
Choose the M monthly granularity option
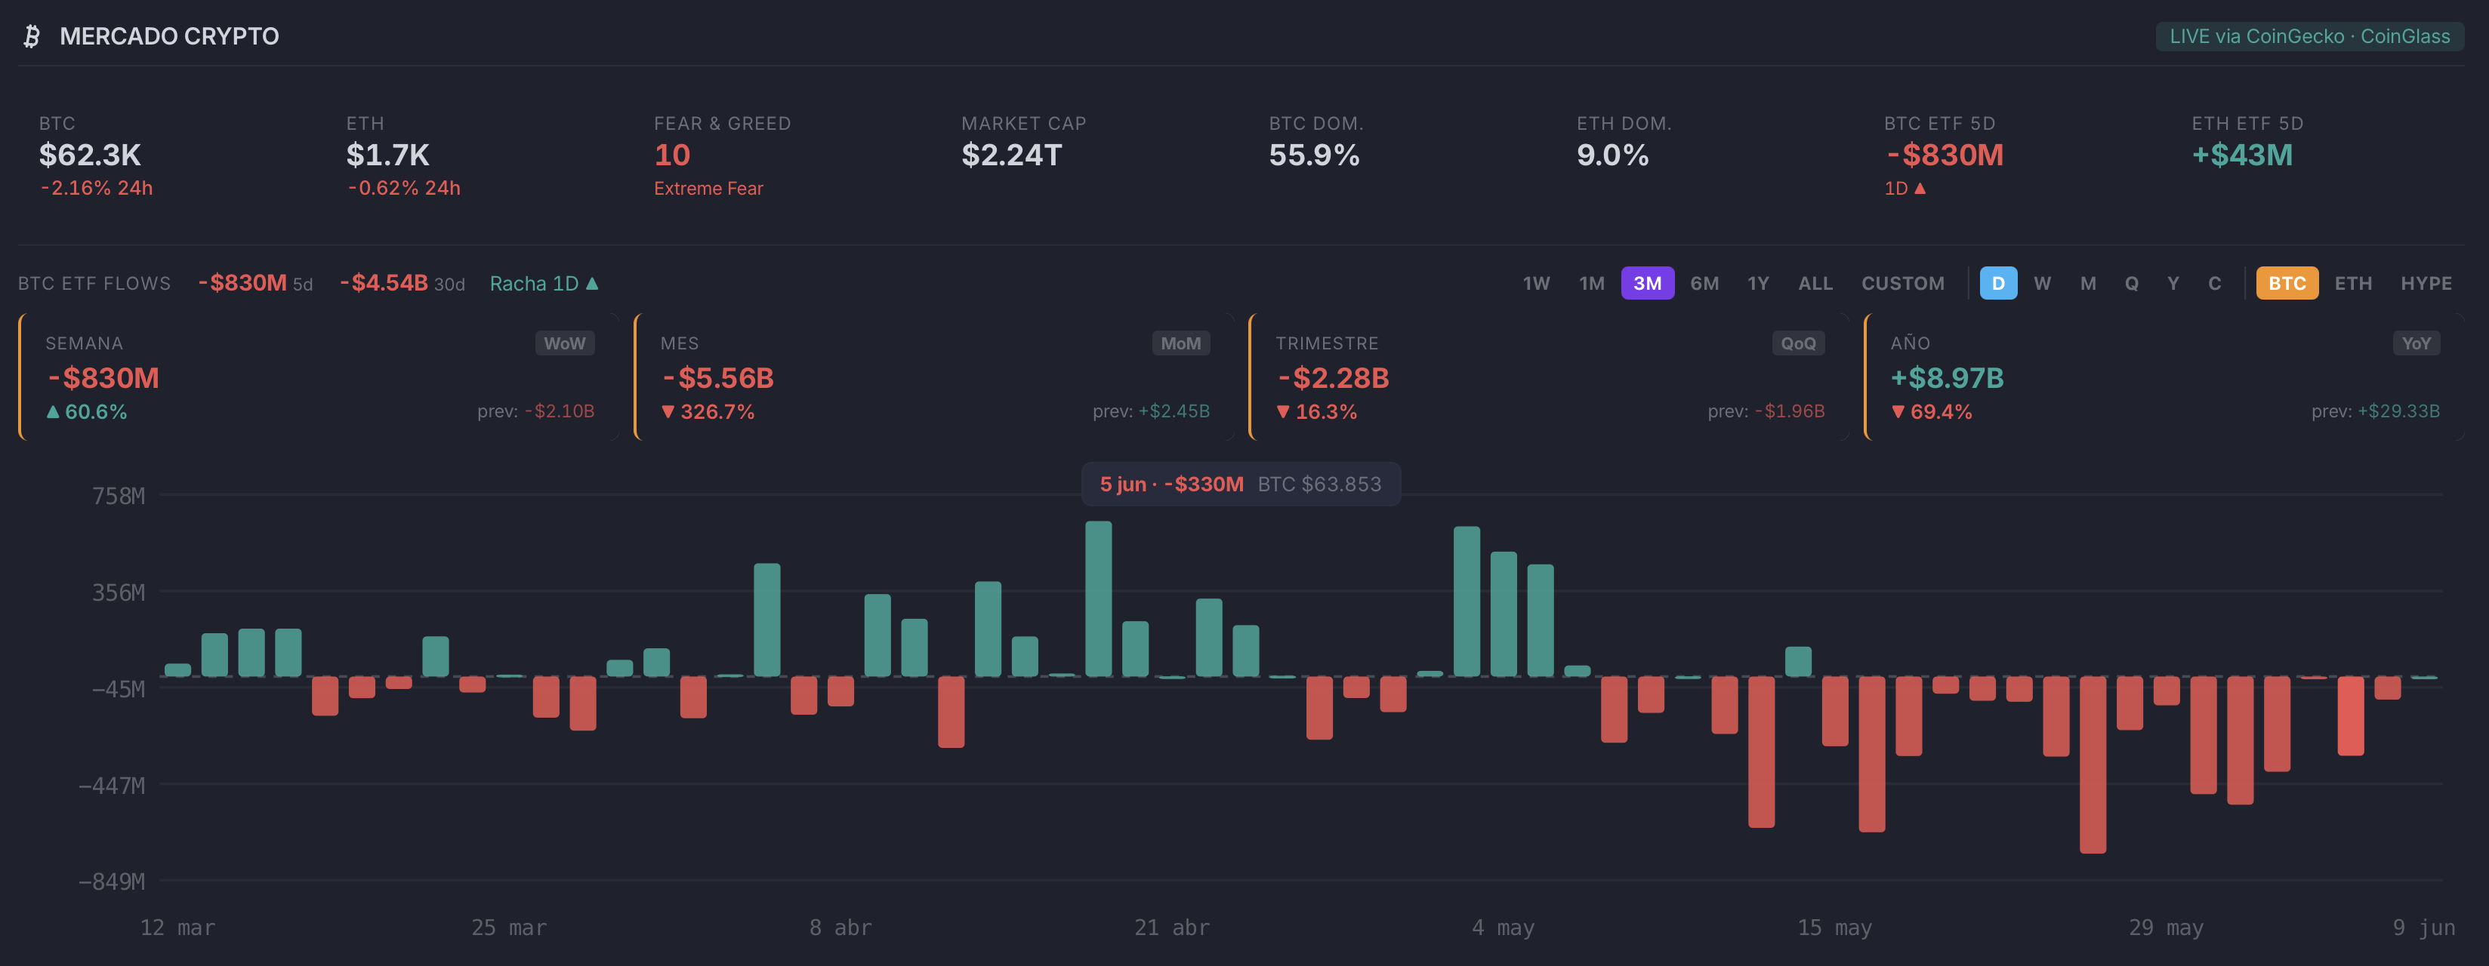click(x=2088, y=283)
